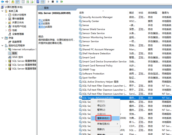Screen dimensions: 172x135
Task: Open Device Manager in the tree
Action: click(x=18, y=34)
